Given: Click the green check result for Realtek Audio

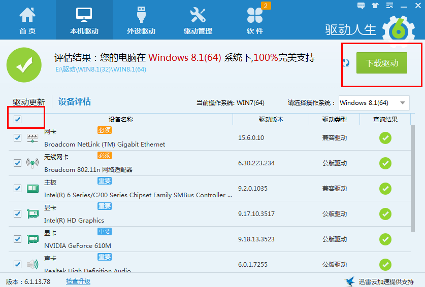Looking at the screenshot, I should pos(385,265).
